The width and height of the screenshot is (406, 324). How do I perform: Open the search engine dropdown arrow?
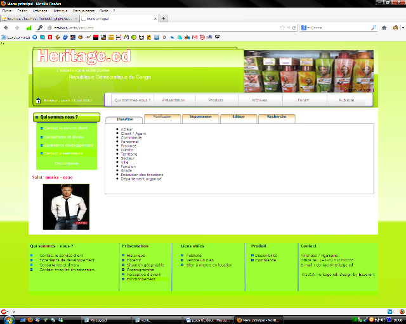click(308, 28)
